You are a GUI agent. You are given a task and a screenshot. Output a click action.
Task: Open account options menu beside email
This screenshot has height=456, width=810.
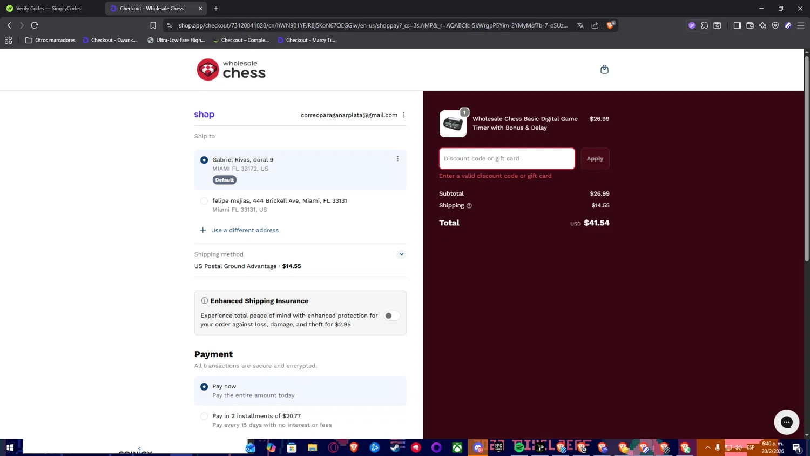403,115
